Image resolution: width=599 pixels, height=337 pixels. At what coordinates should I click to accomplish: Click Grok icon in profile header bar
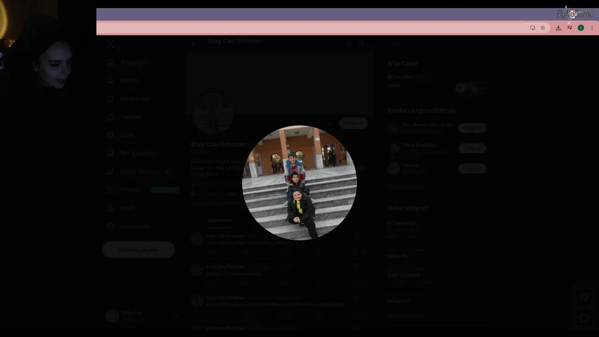click(348, 44)
